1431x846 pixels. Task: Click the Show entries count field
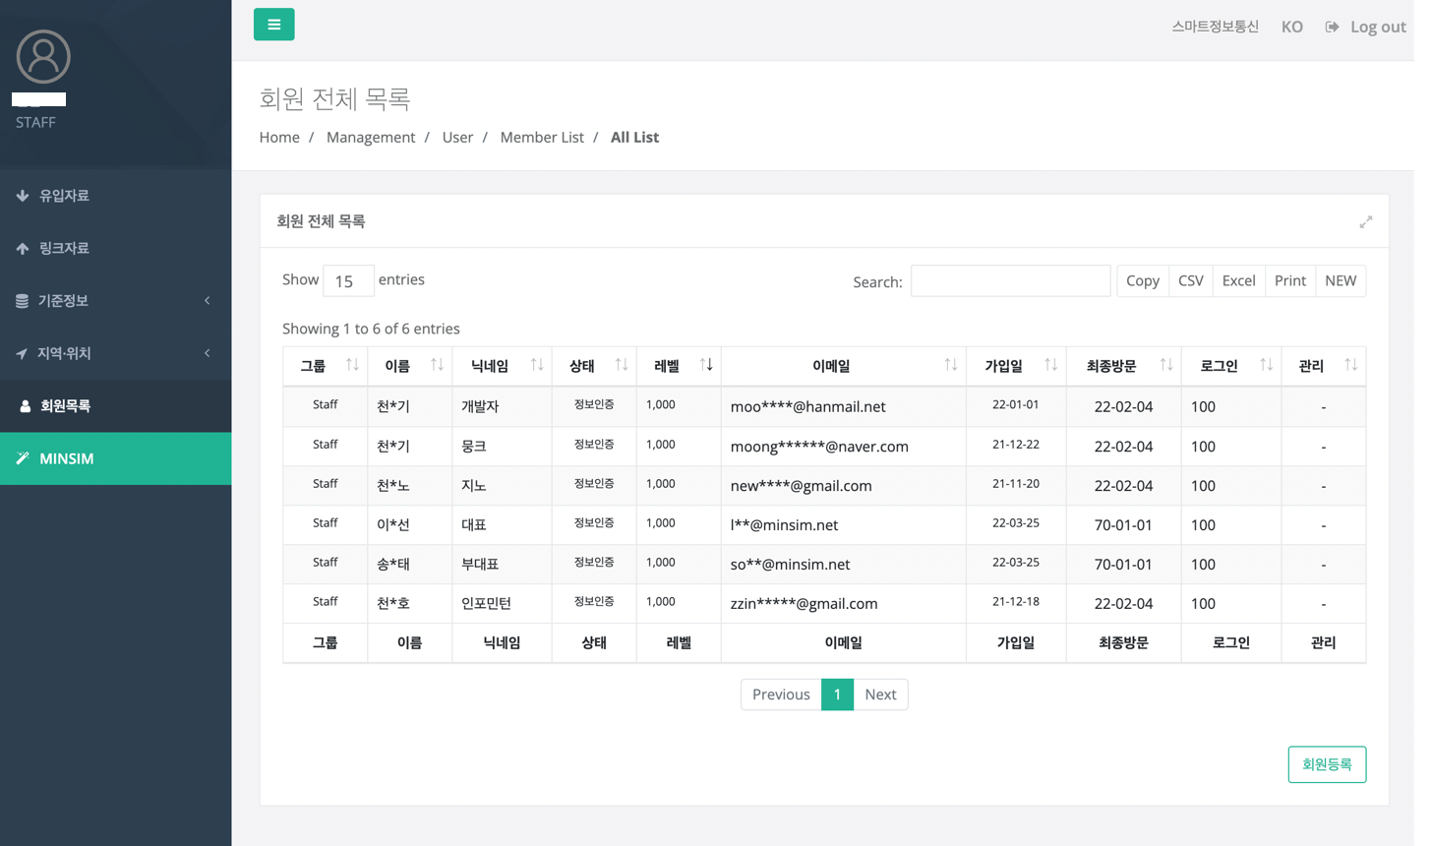[348, 281]
